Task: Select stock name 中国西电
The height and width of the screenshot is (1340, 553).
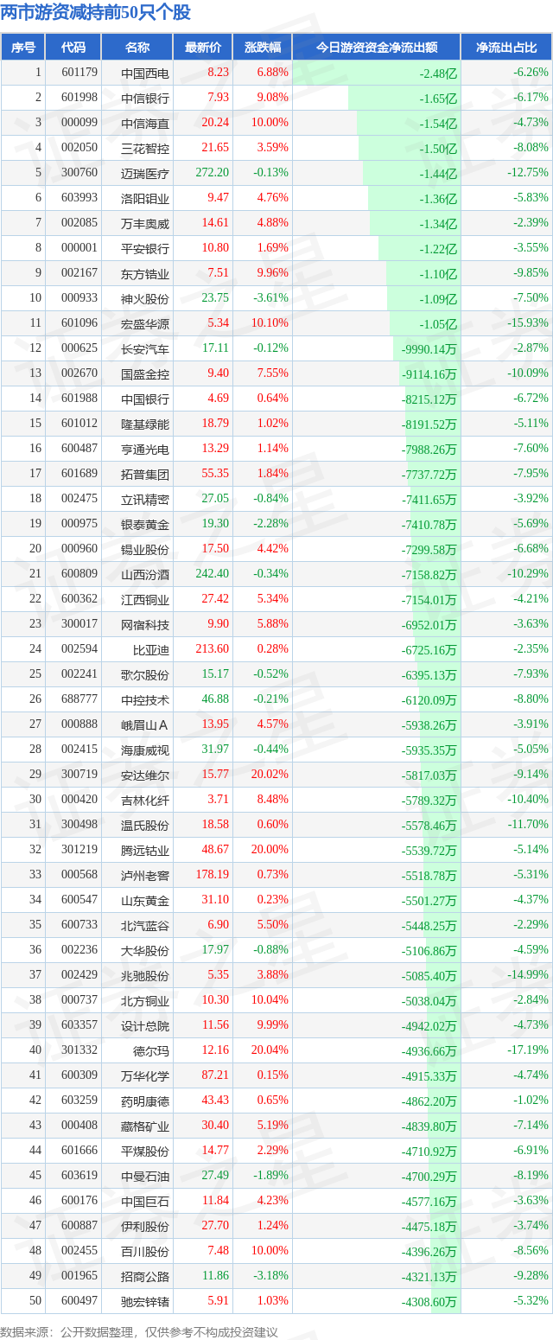Action: coord(145,73)
